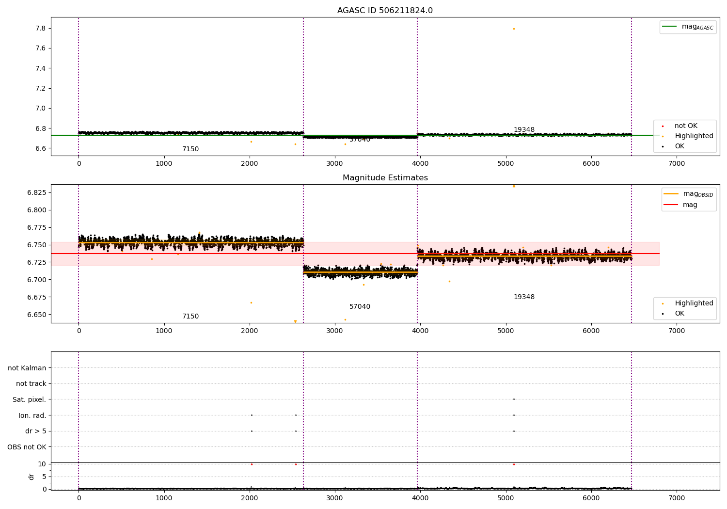Click y-axis tick '6.650' in middle plot

pyautogui.click(x=36, y=315)
